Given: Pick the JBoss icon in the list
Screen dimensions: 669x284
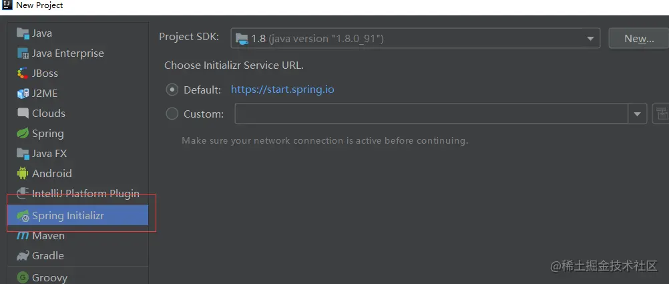Looking at the screenshot, I should click(x=23, y=74).
